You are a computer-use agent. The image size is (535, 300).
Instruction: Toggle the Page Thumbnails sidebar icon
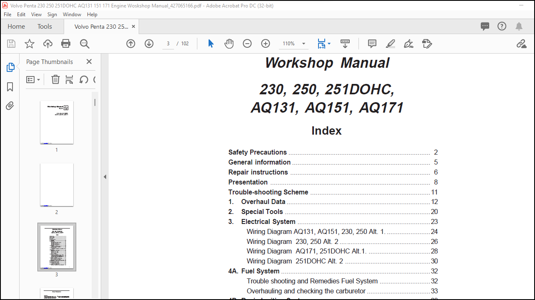[10, 67]
